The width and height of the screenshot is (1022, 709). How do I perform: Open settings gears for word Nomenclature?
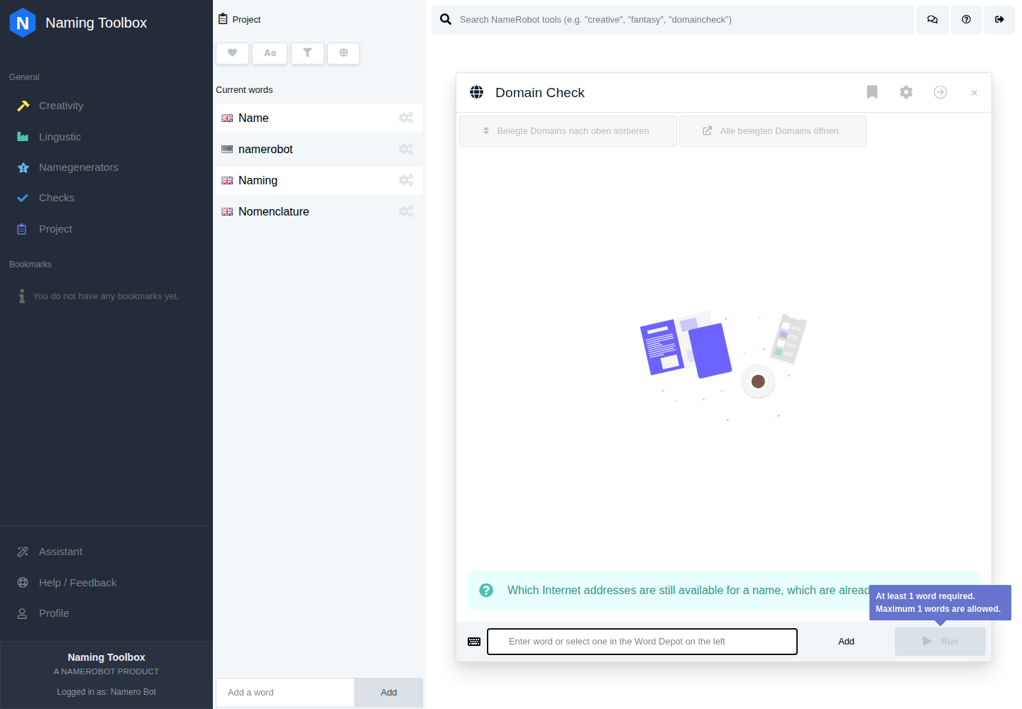coord(406,212)
